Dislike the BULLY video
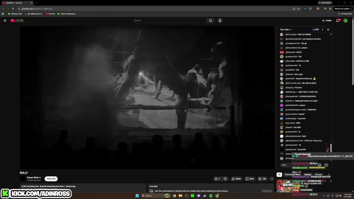This screenshot has width=354, height=199. 225,179
